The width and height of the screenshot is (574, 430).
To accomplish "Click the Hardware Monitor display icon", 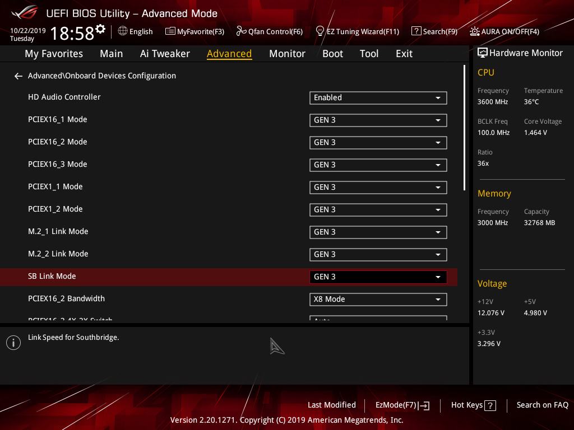I will [483, 53].
